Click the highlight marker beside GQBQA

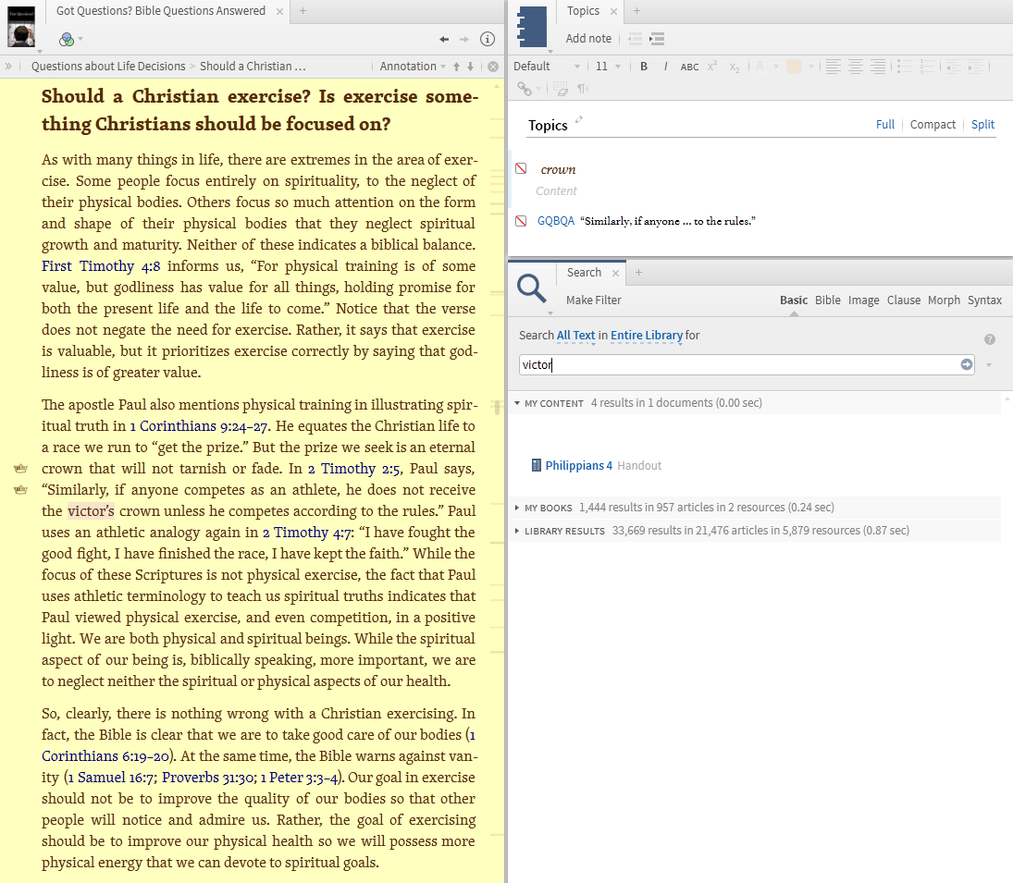pos(521,221)
